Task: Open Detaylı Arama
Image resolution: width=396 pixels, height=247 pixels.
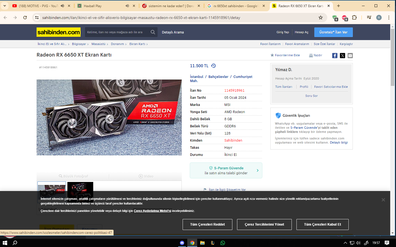Action: point(173,32)
